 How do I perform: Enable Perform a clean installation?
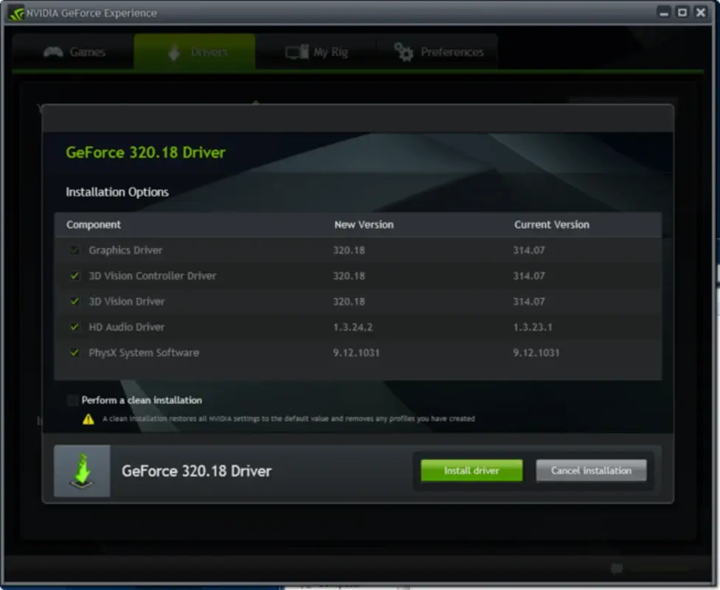pyautogui.click(x=72, y=400)
